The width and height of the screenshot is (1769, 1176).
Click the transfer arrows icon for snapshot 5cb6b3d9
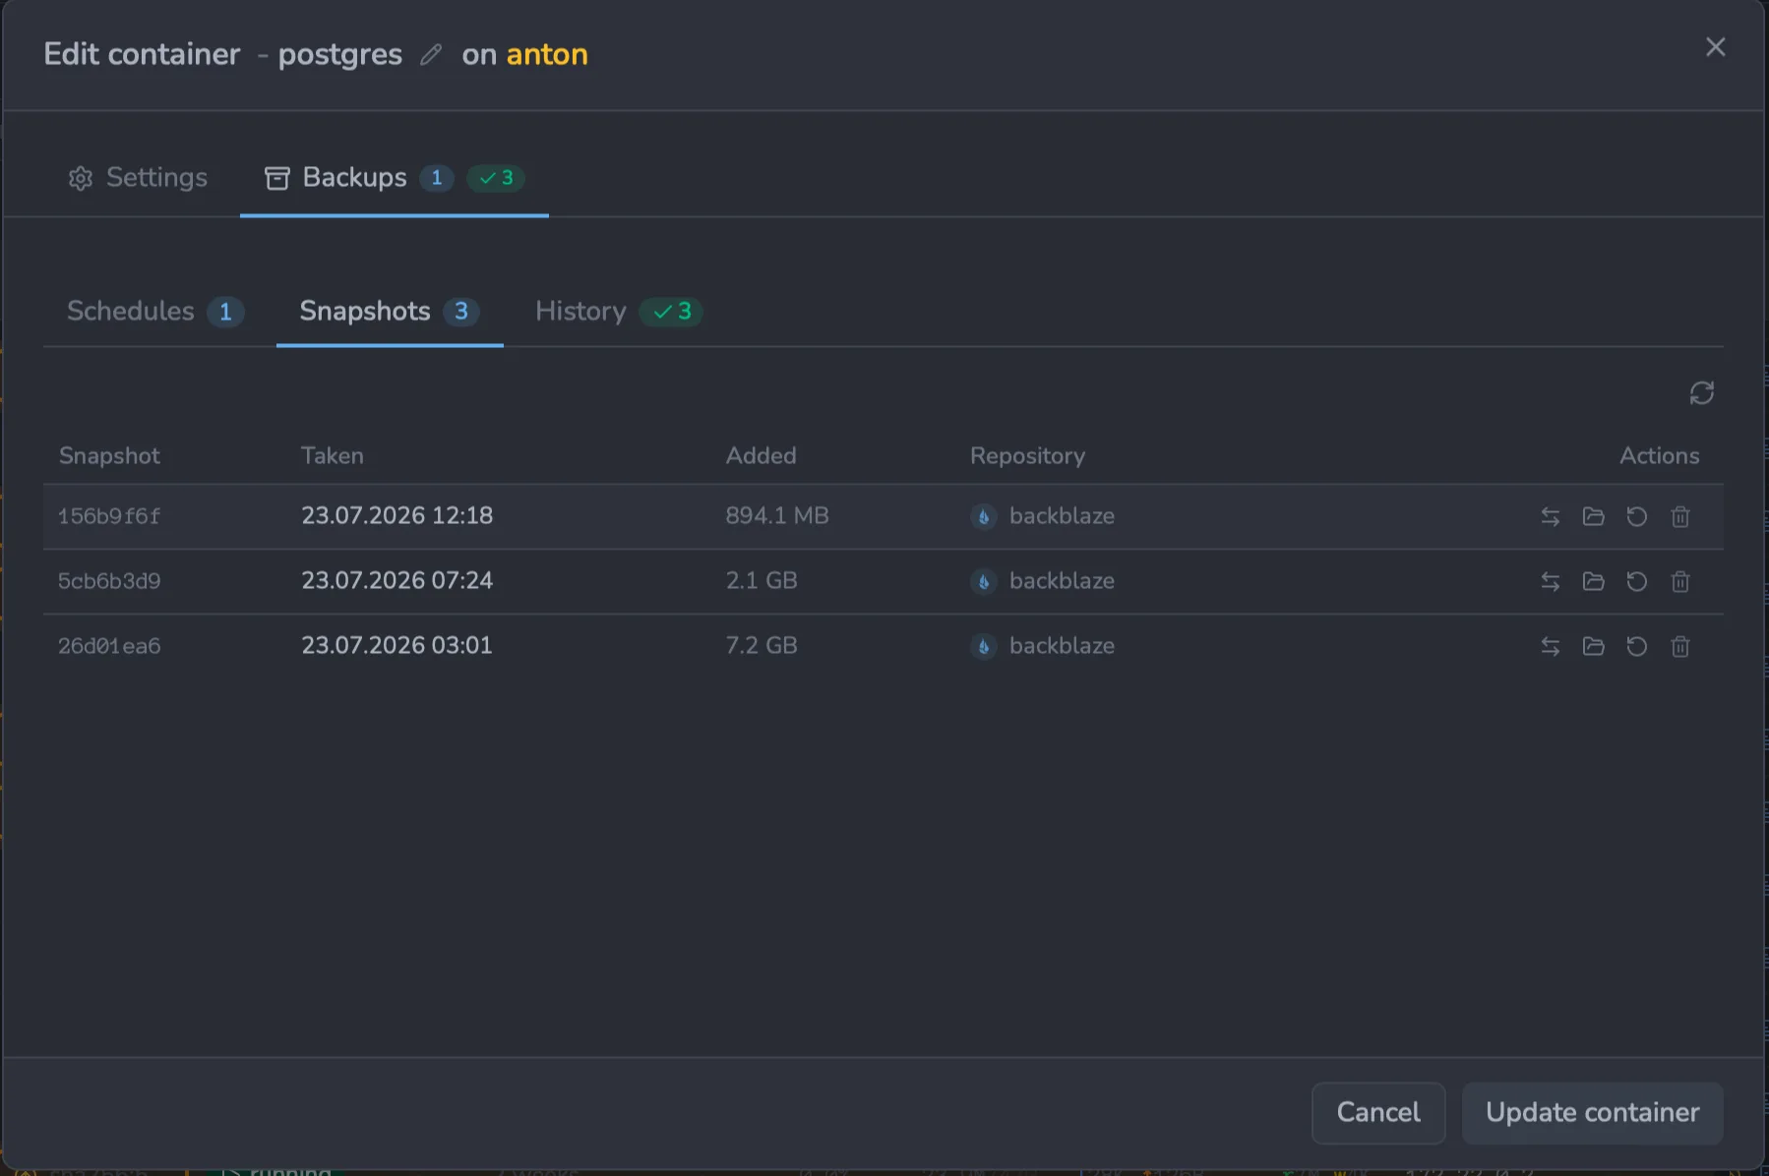coord(1550,581)
